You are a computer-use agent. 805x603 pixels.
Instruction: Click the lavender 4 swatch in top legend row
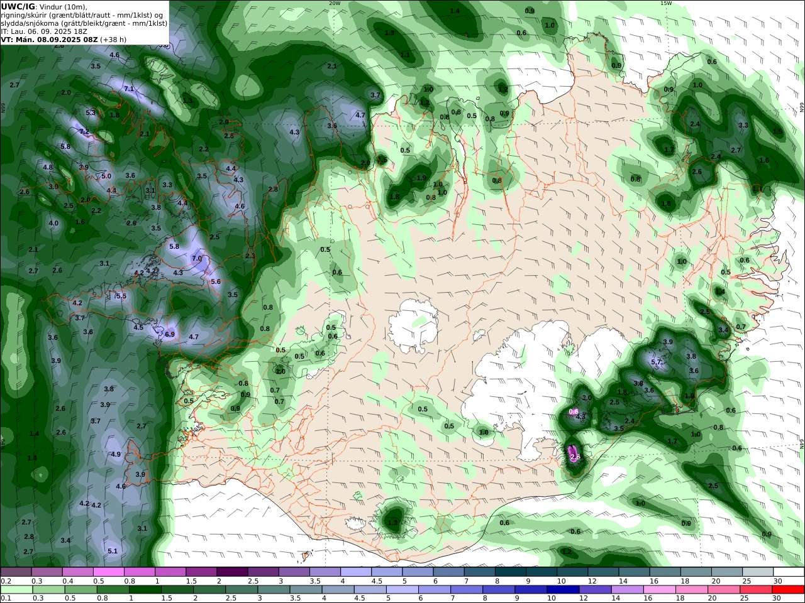[x=356, y=572]
